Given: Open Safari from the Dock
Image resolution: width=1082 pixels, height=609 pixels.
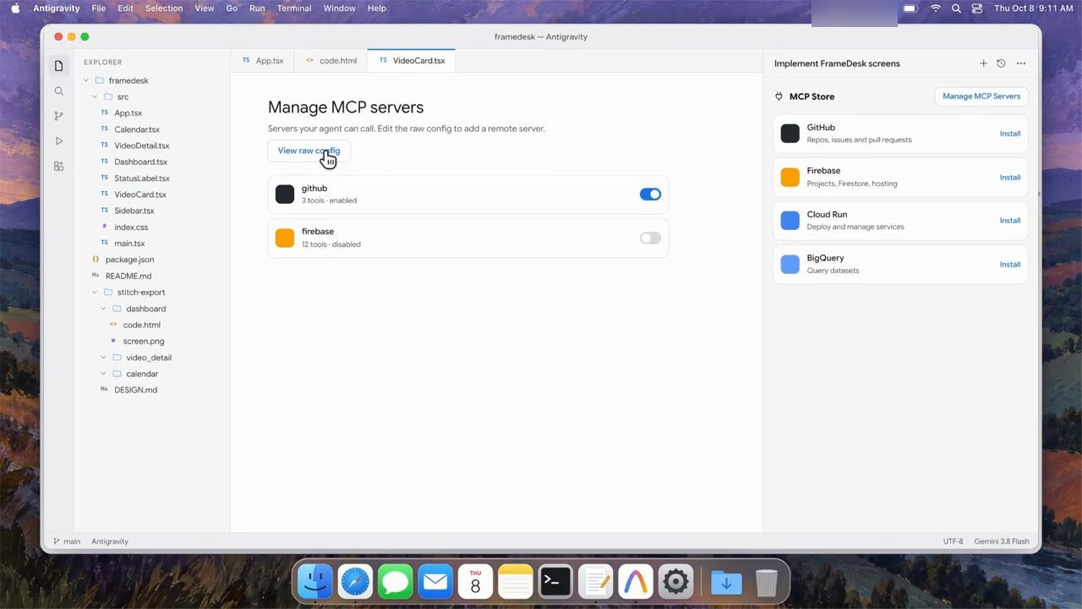Looking at the screenshot, I should pyautogui.click(x=355, y=581).
